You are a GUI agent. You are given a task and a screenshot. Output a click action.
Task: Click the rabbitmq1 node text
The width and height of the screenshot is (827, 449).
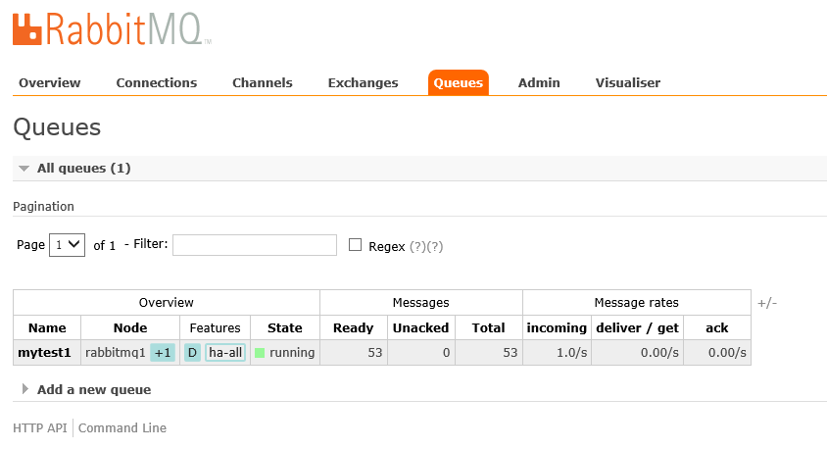tap(115, 353)
